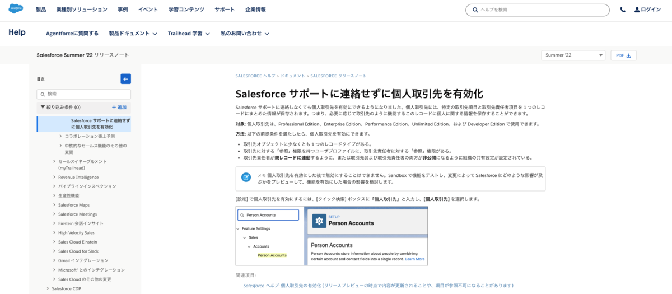The height and width of the screenshot is (294, 672).
Task: Open パイプラインインスペクション in the contents
Action: click(x=87, y=186)
